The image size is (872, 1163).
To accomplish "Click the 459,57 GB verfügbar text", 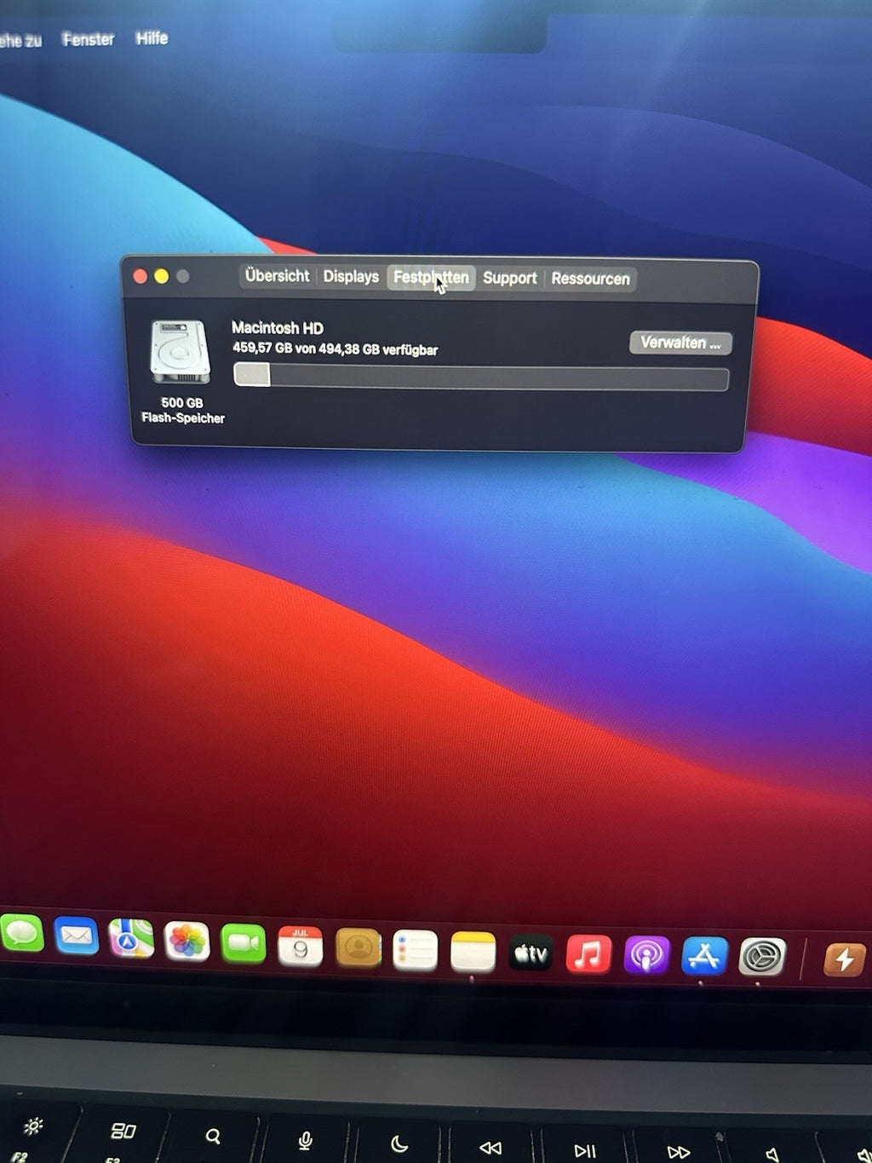I will pos(336,349).
